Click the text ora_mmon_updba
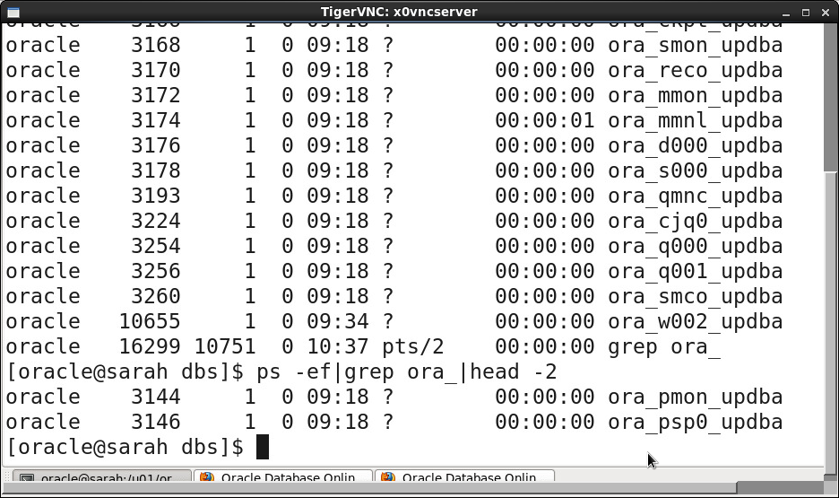839x498 pixels. tap(695, 95)
